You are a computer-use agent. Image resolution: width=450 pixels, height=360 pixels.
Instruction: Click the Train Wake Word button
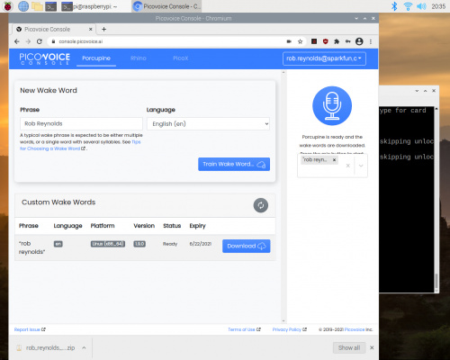click(x=234, y=164)
